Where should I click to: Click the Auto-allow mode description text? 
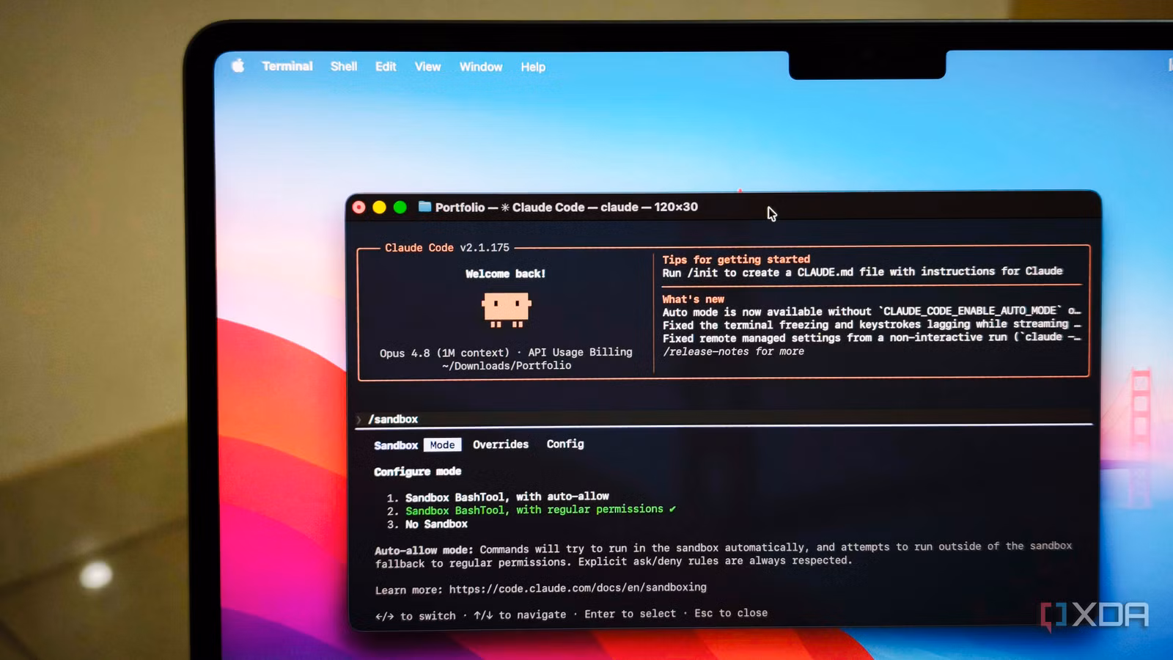(723, 554)
